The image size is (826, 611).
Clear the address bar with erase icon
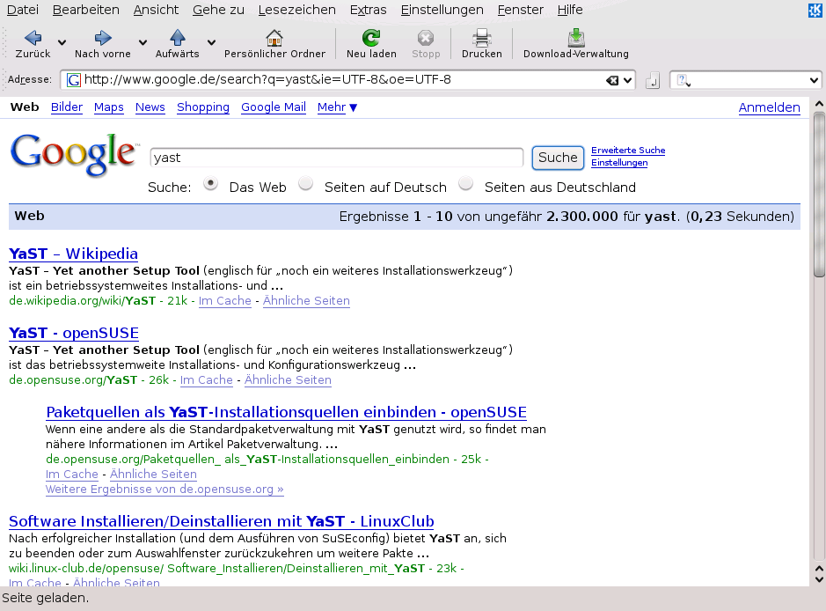[x=612, y=81]
